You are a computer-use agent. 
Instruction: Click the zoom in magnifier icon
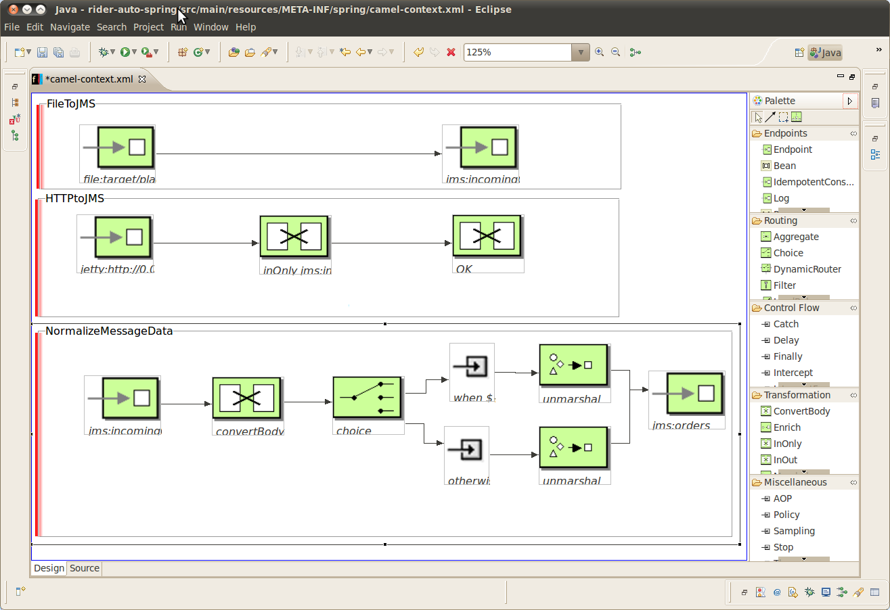(x=599, y=52)
